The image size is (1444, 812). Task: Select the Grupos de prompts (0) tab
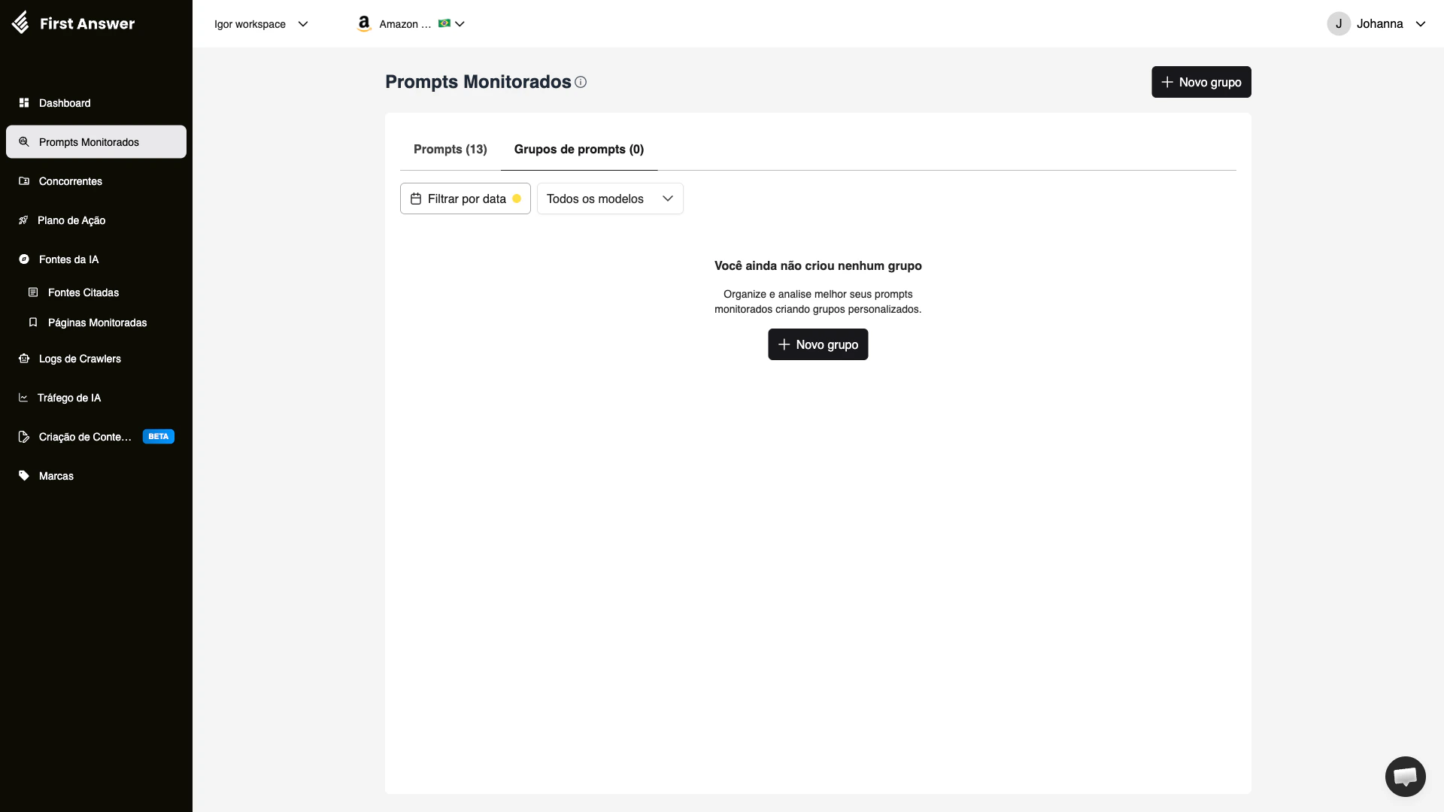point(578,149)
